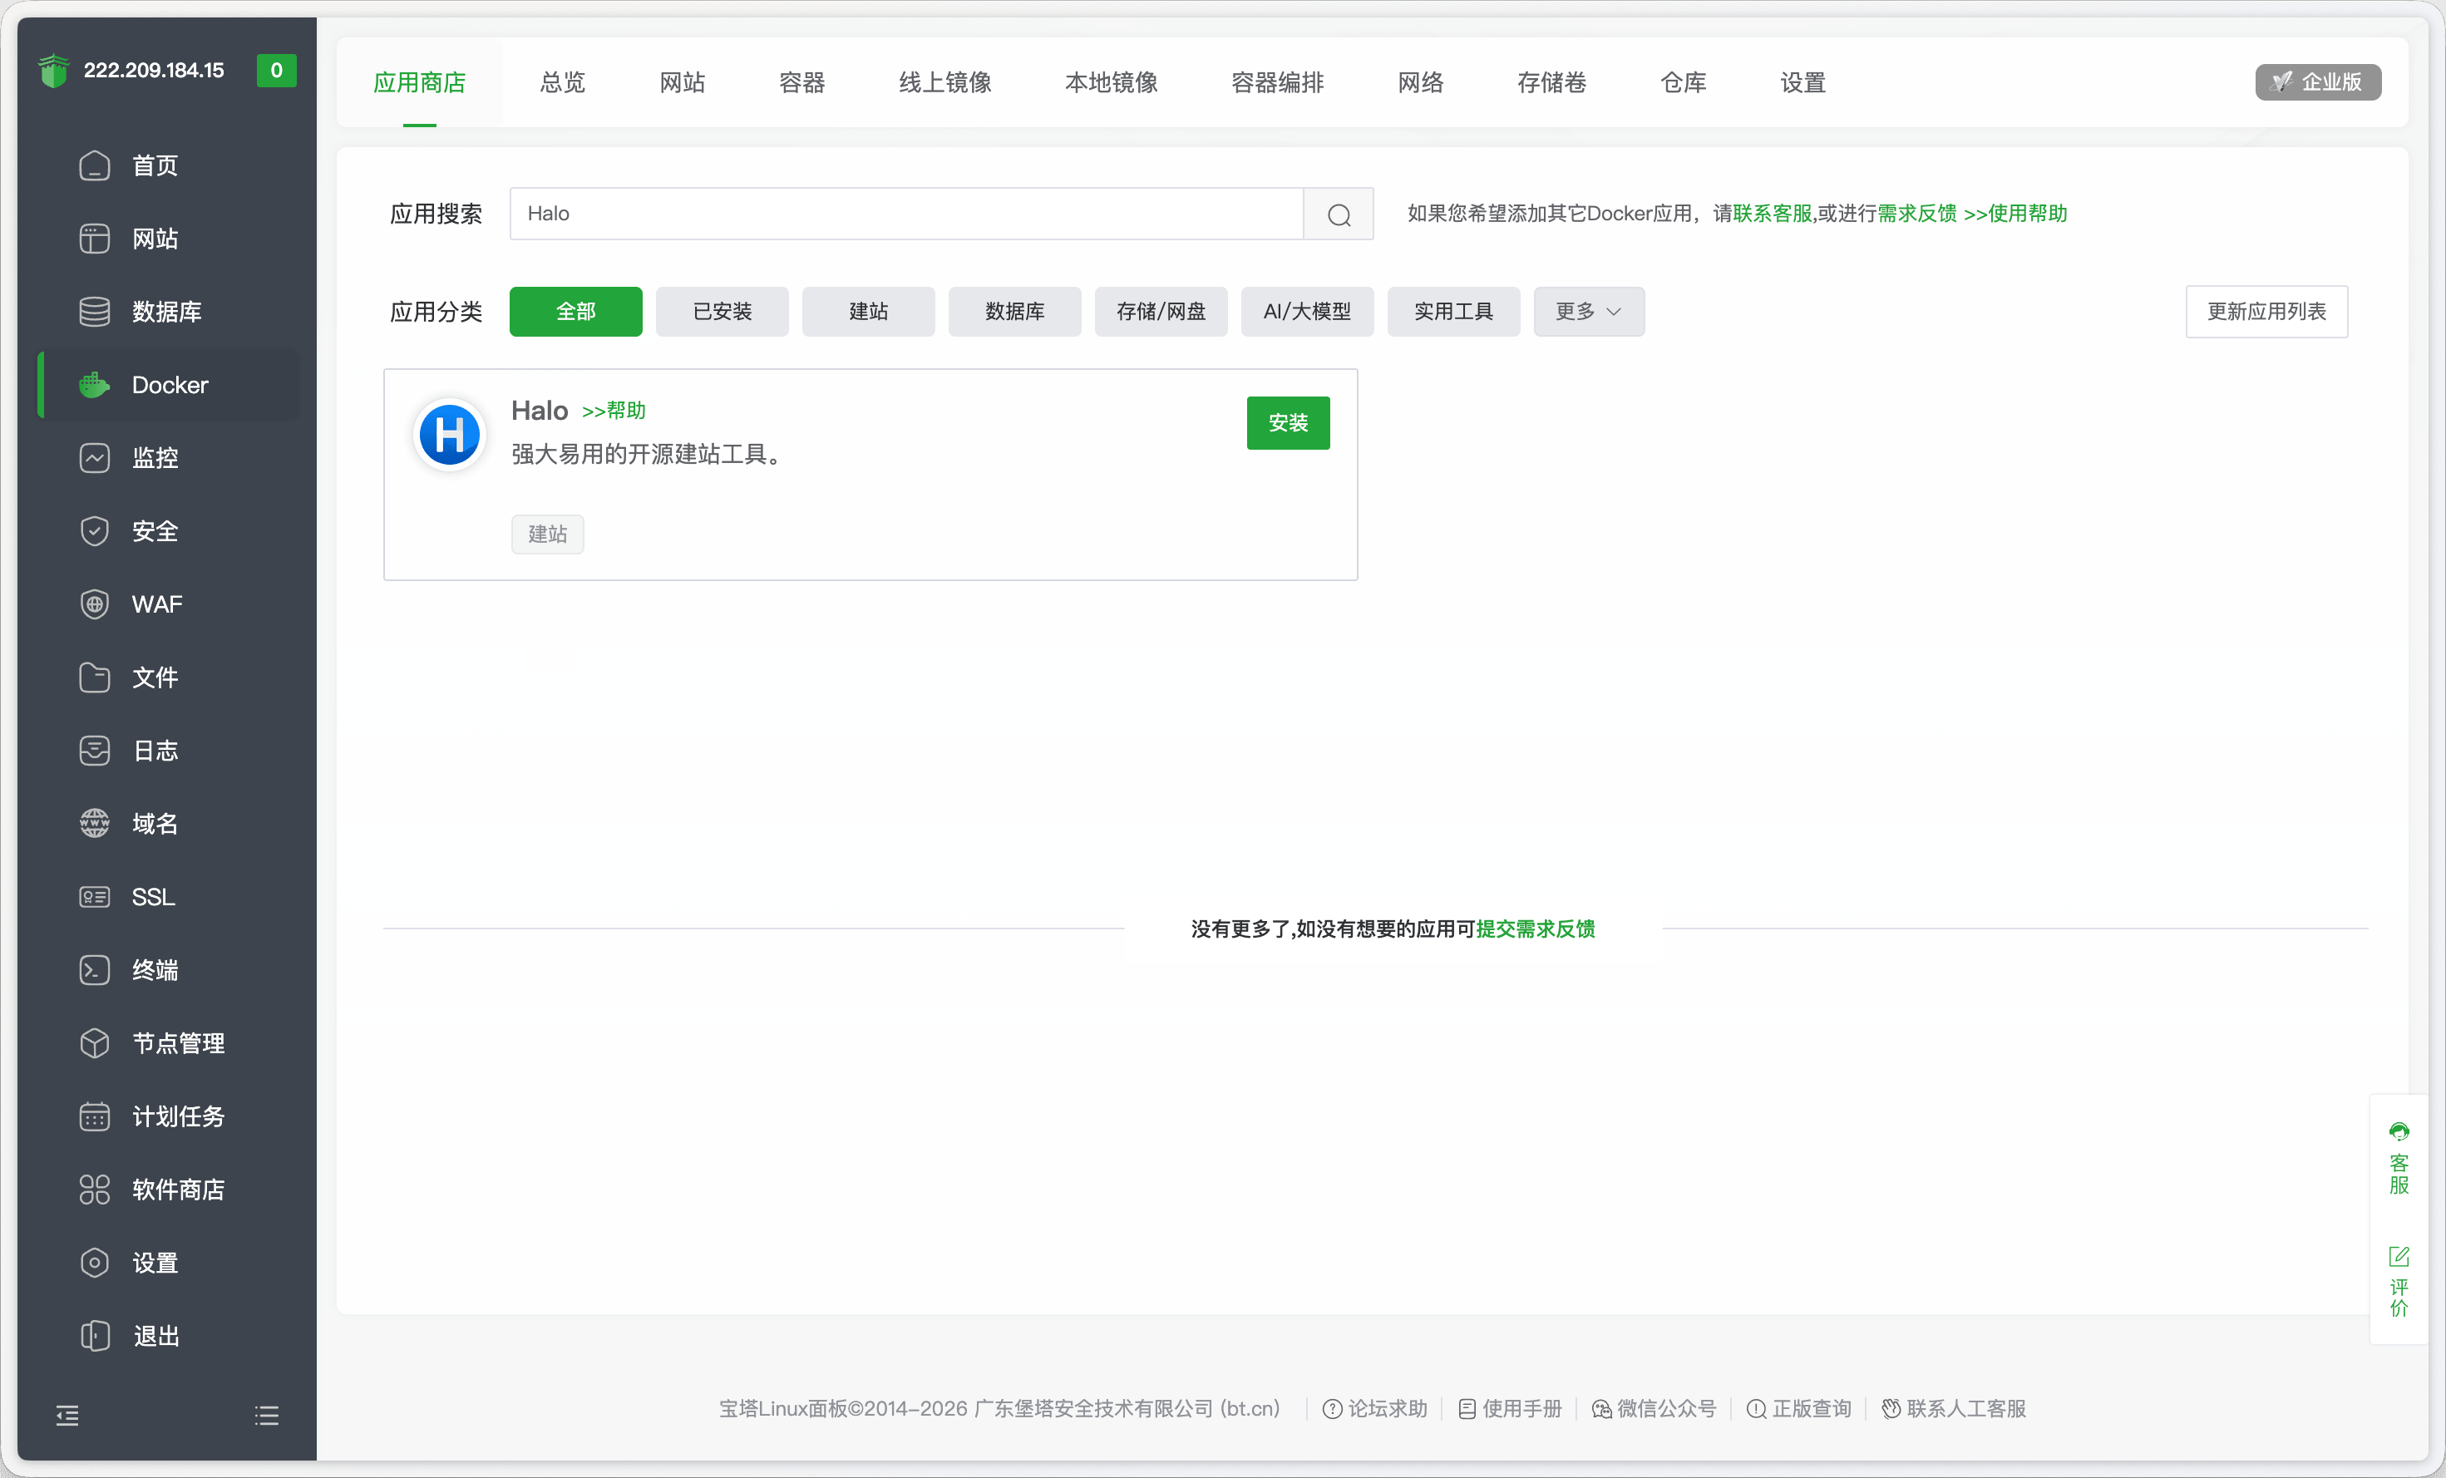Click 安装 to install Halo
The height and width of the screenshot is (1478, 2446).
point(1288,423)
